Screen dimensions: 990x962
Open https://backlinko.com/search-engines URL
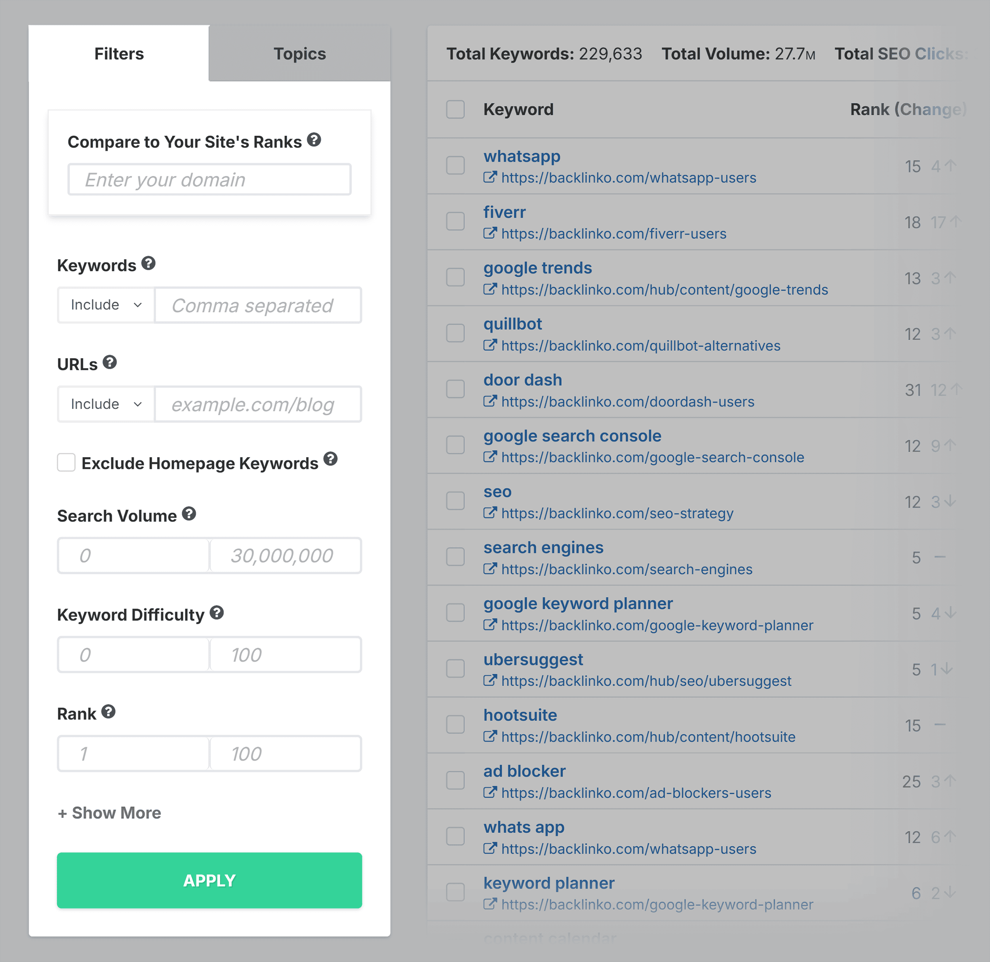(626, 569)
